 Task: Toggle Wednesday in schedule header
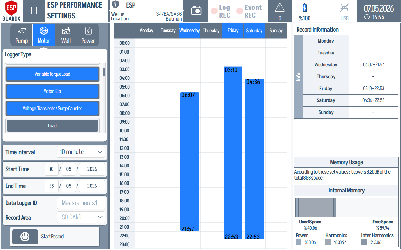[x=189, y=31]
